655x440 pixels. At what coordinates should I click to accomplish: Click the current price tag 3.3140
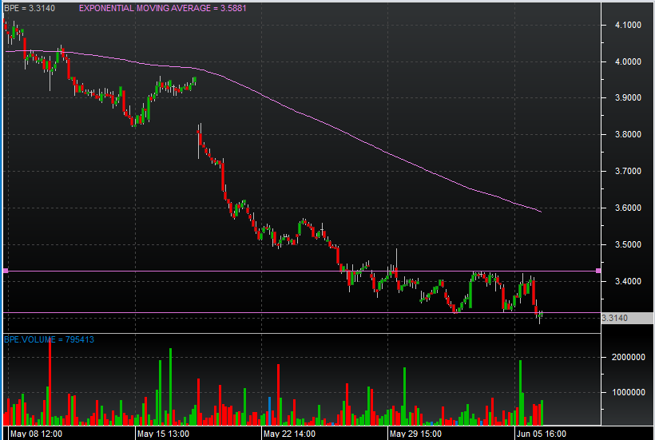pos(627,318)
